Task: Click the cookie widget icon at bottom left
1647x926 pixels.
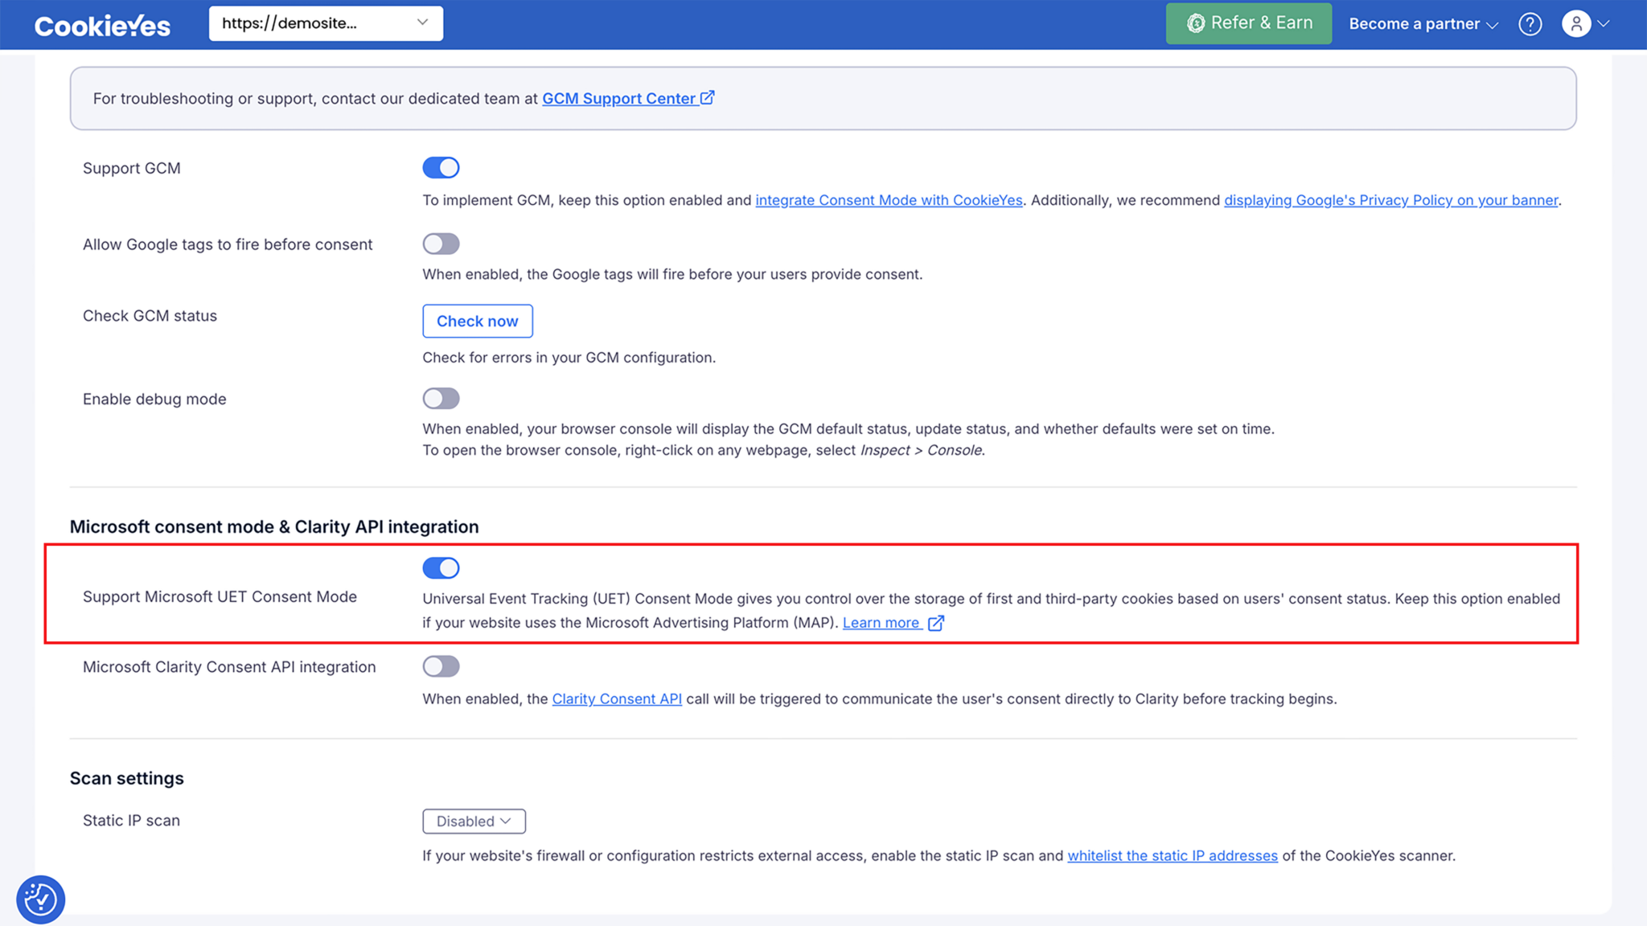Action: [x=40, y=899]
